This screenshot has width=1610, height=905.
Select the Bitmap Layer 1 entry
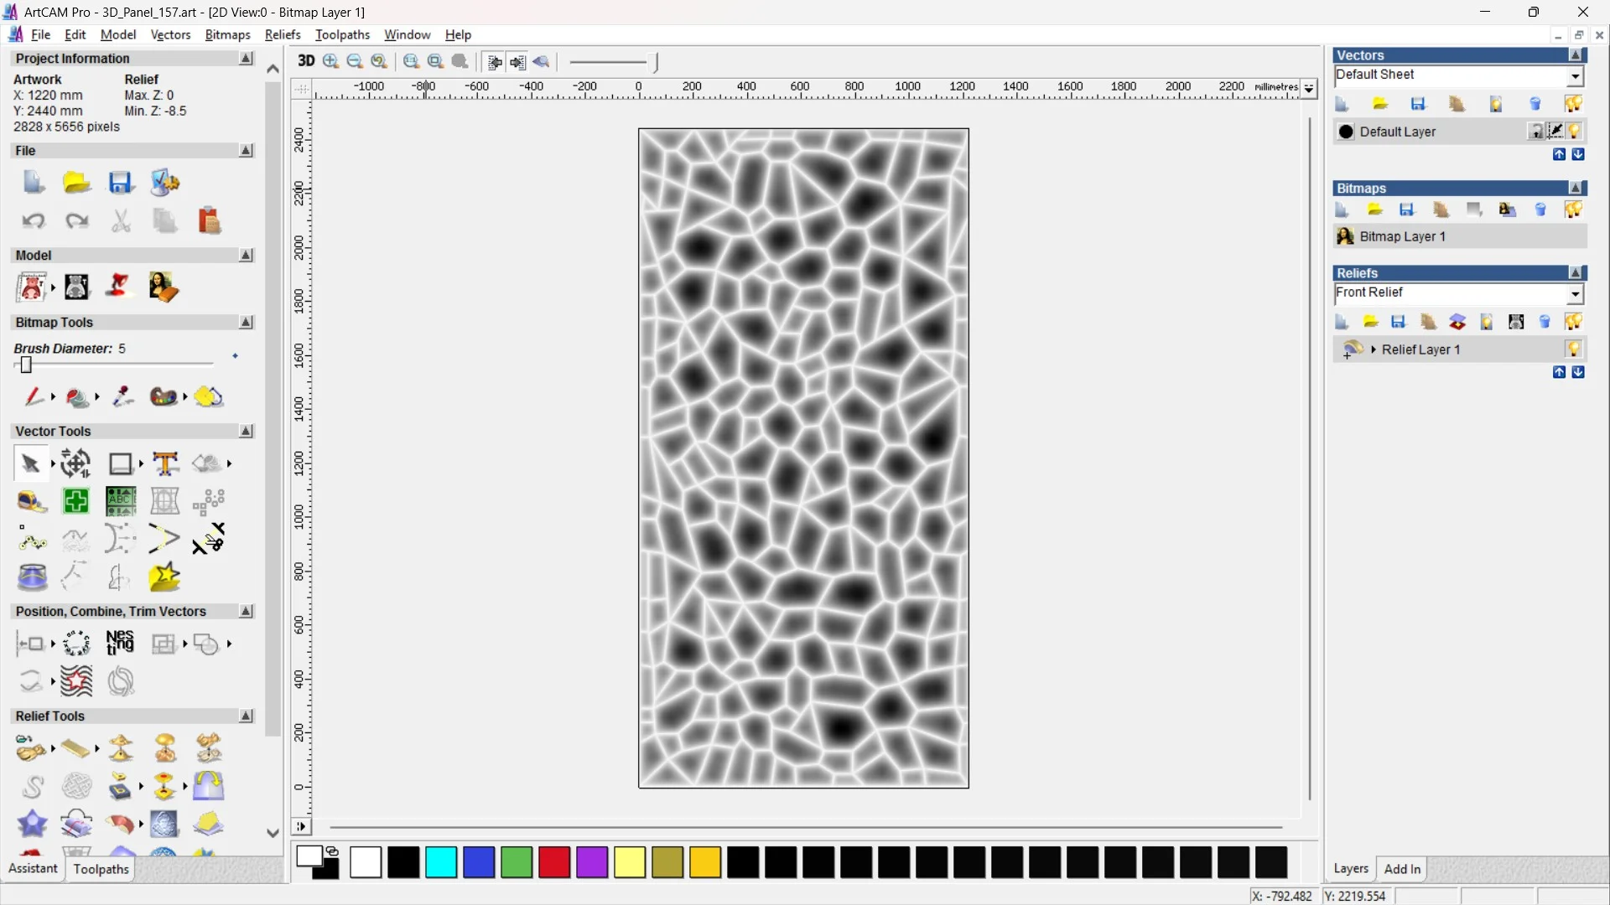[1402, 236]
